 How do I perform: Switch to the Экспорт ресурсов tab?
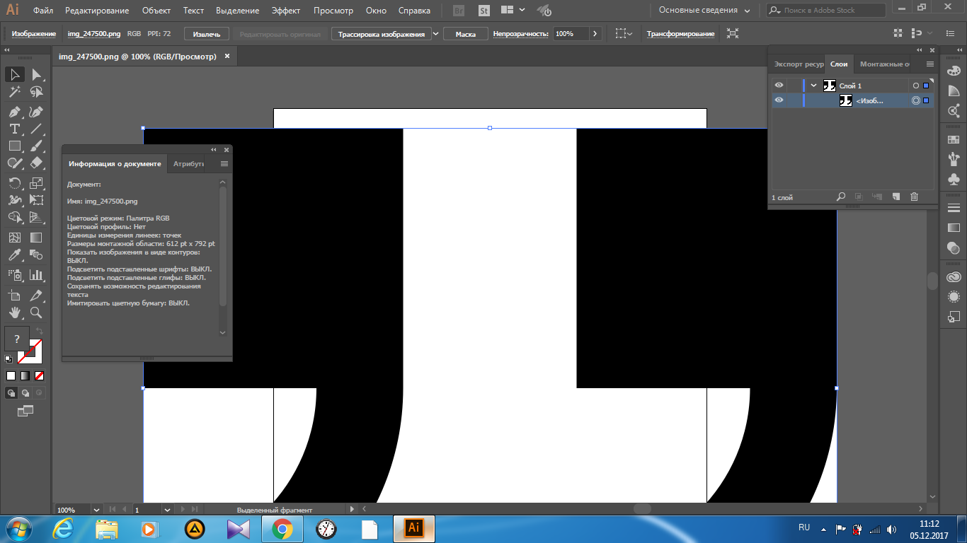tap(798, 64)
